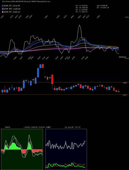Click the '(14 day) 38, +13, -27' ADX values
The height and width of the screenshot is (170, 129).
[x=72, y=127]
